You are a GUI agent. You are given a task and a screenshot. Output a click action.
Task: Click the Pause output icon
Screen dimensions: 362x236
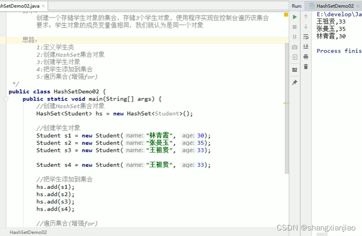coord(295,37)
